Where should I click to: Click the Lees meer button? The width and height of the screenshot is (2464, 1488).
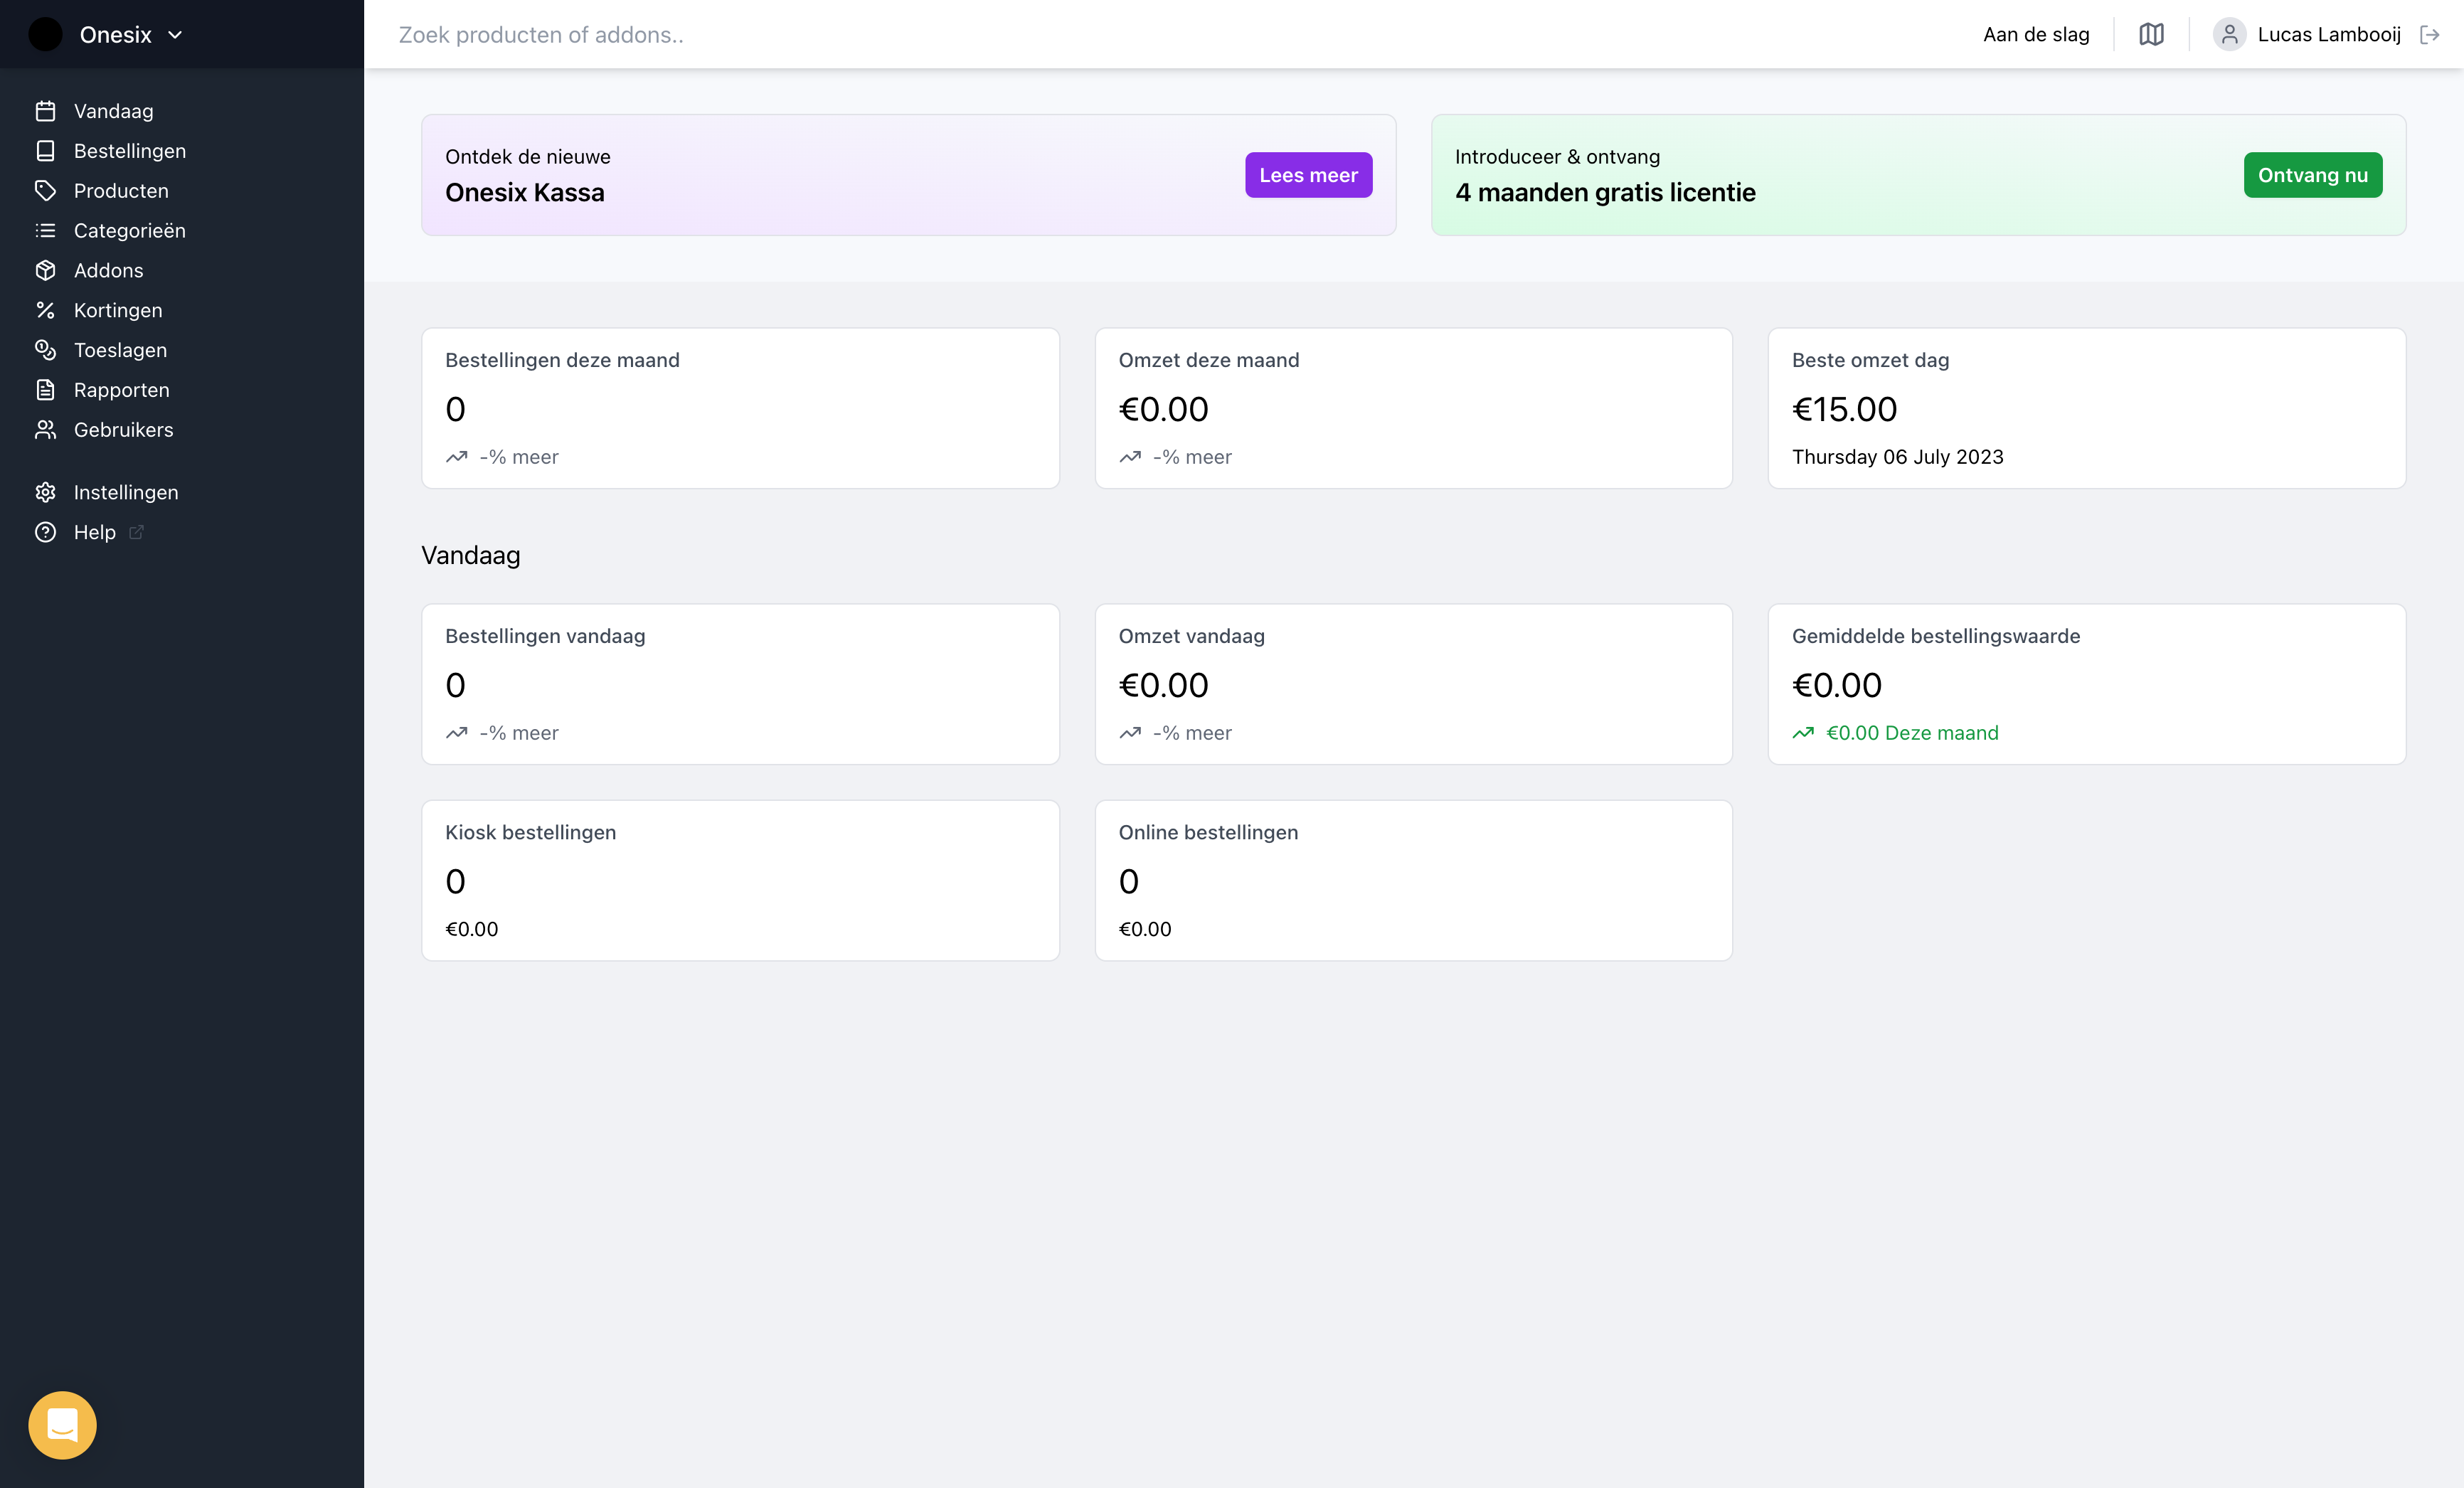point(1308,175)
